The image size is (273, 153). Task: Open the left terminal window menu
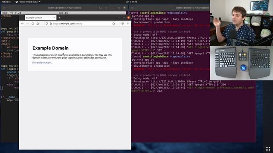point(106,8)
